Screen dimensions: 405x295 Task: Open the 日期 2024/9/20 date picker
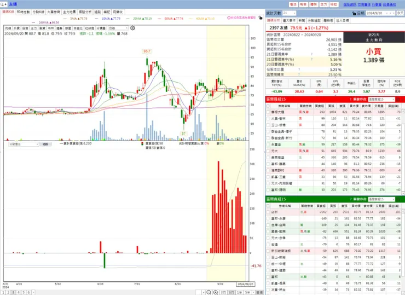(x=381, y=13)
